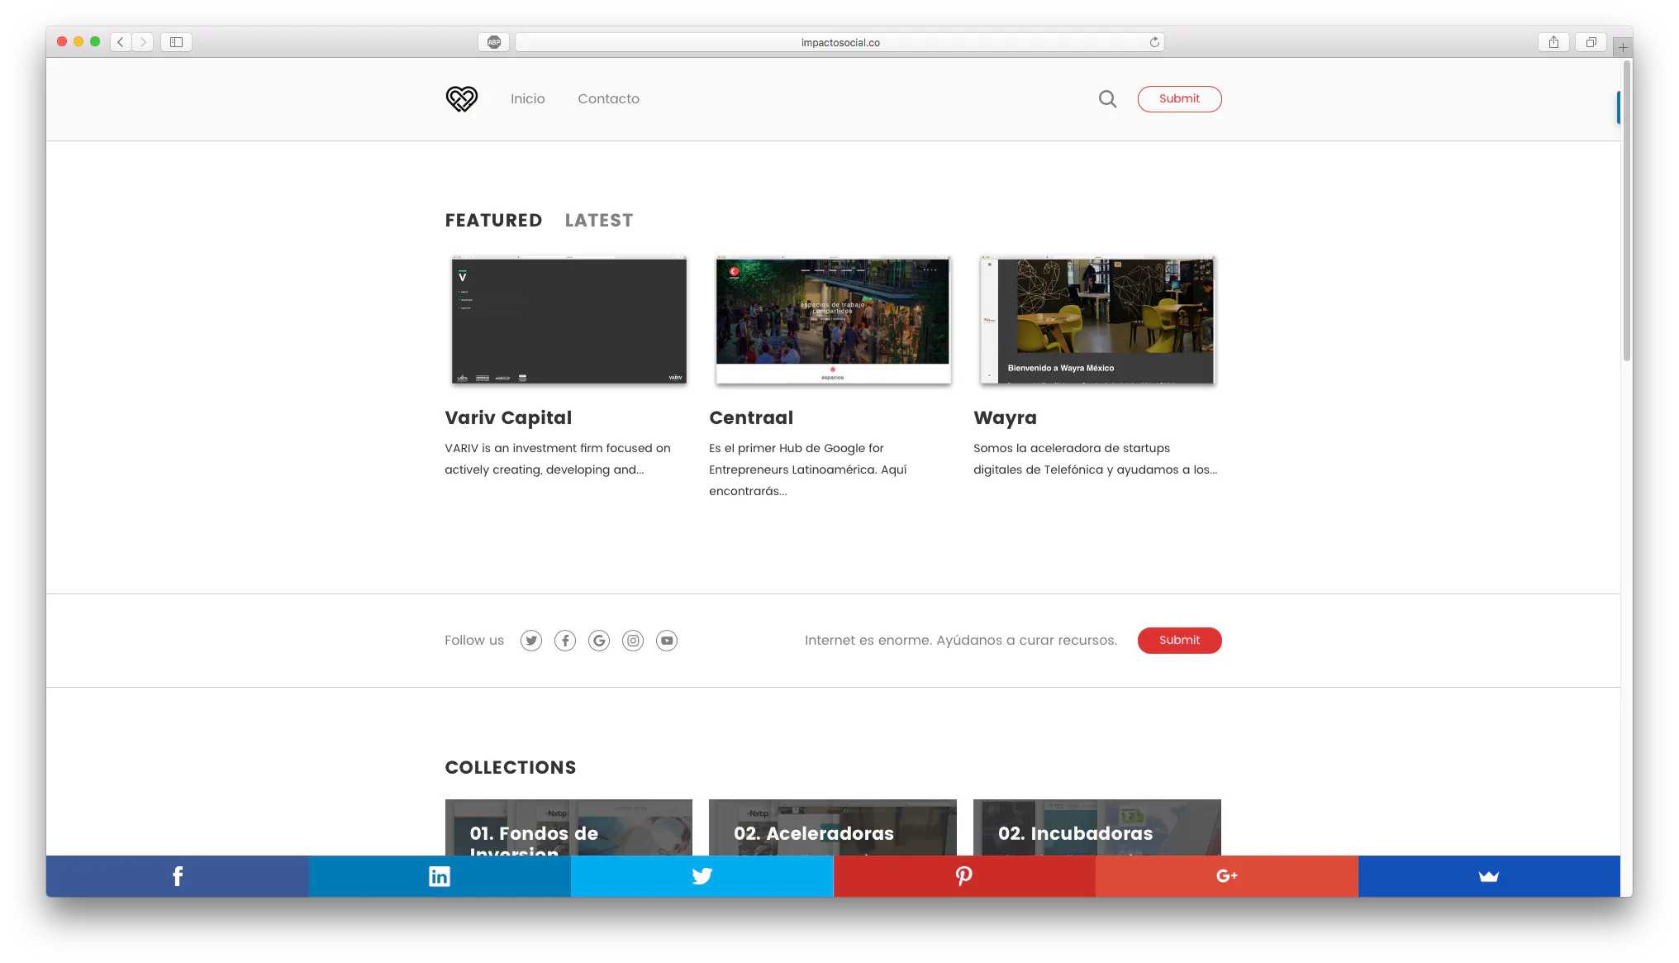Viewport: 1679px width, 963px height.
Task: Click the crown icon in share bar
Action: click(1489, 876)
